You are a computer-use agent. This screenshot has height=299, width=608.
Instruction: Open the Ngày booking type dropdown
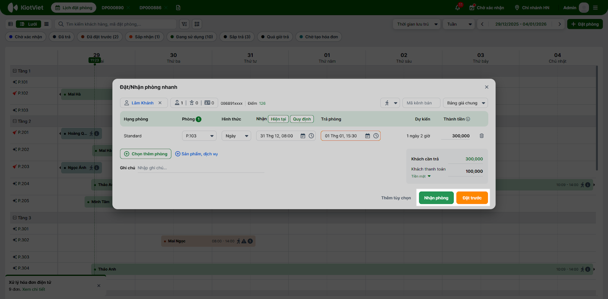236,136
